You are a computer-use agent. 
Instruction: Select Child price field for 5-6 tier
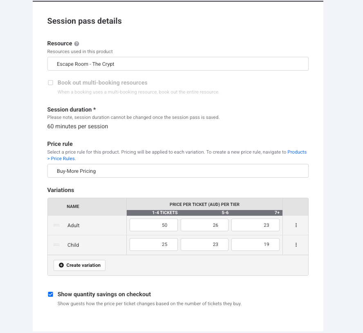204,245
